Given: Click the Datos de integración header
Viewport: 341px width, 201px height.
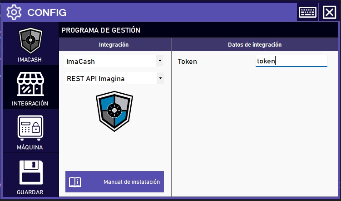Looking at the screenshot, I should (254, 44).
